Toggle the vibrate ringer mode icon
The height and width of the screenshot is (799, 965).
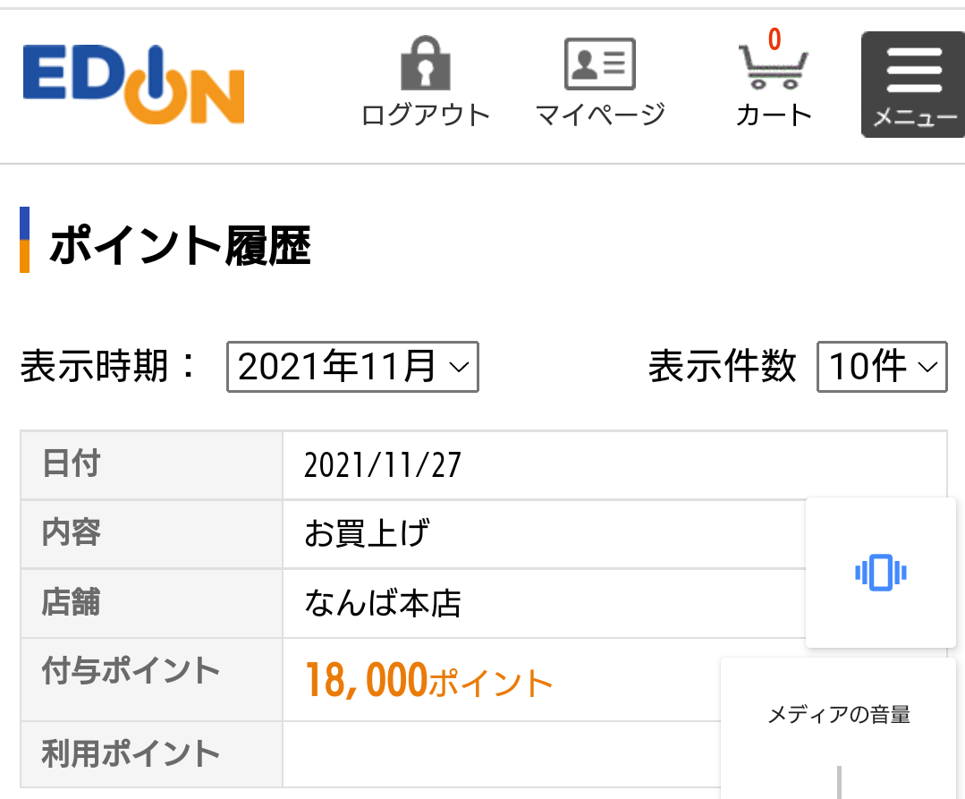(x=881, y=573)
